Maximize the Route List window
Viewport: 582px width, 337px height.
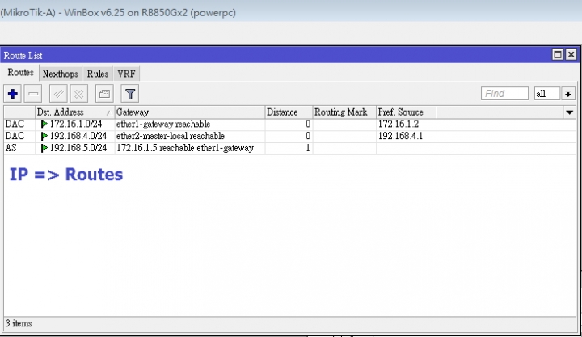(x=558, y=55)
